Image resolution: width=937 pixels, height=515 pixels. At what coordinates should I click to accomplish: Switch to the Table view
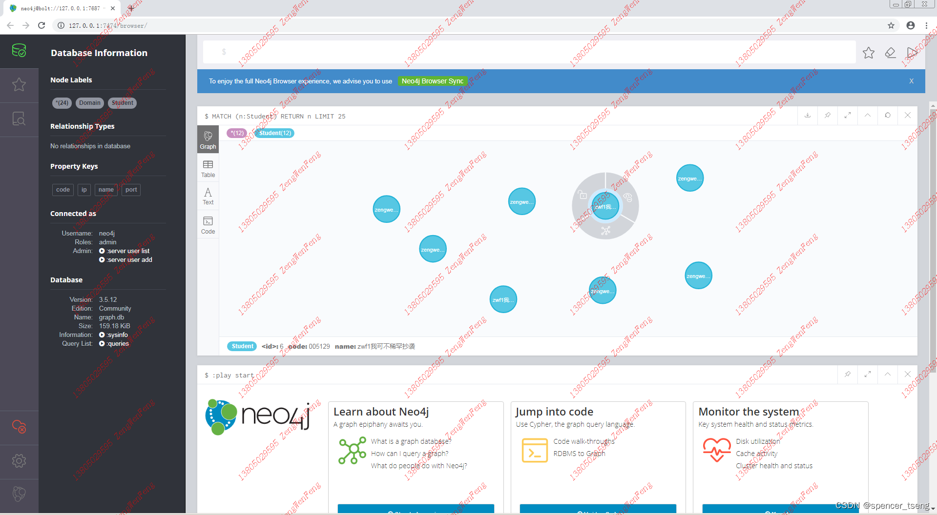tap(208, 168)
